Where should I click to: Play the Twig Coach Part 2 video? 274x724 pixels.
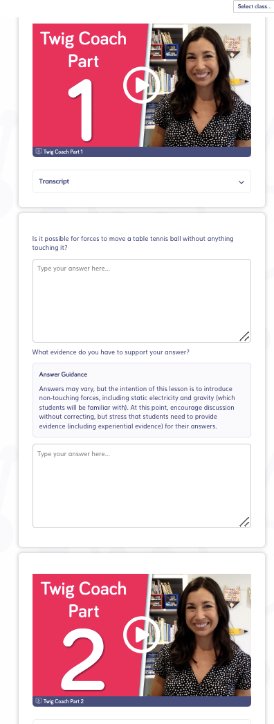point(141,635)
